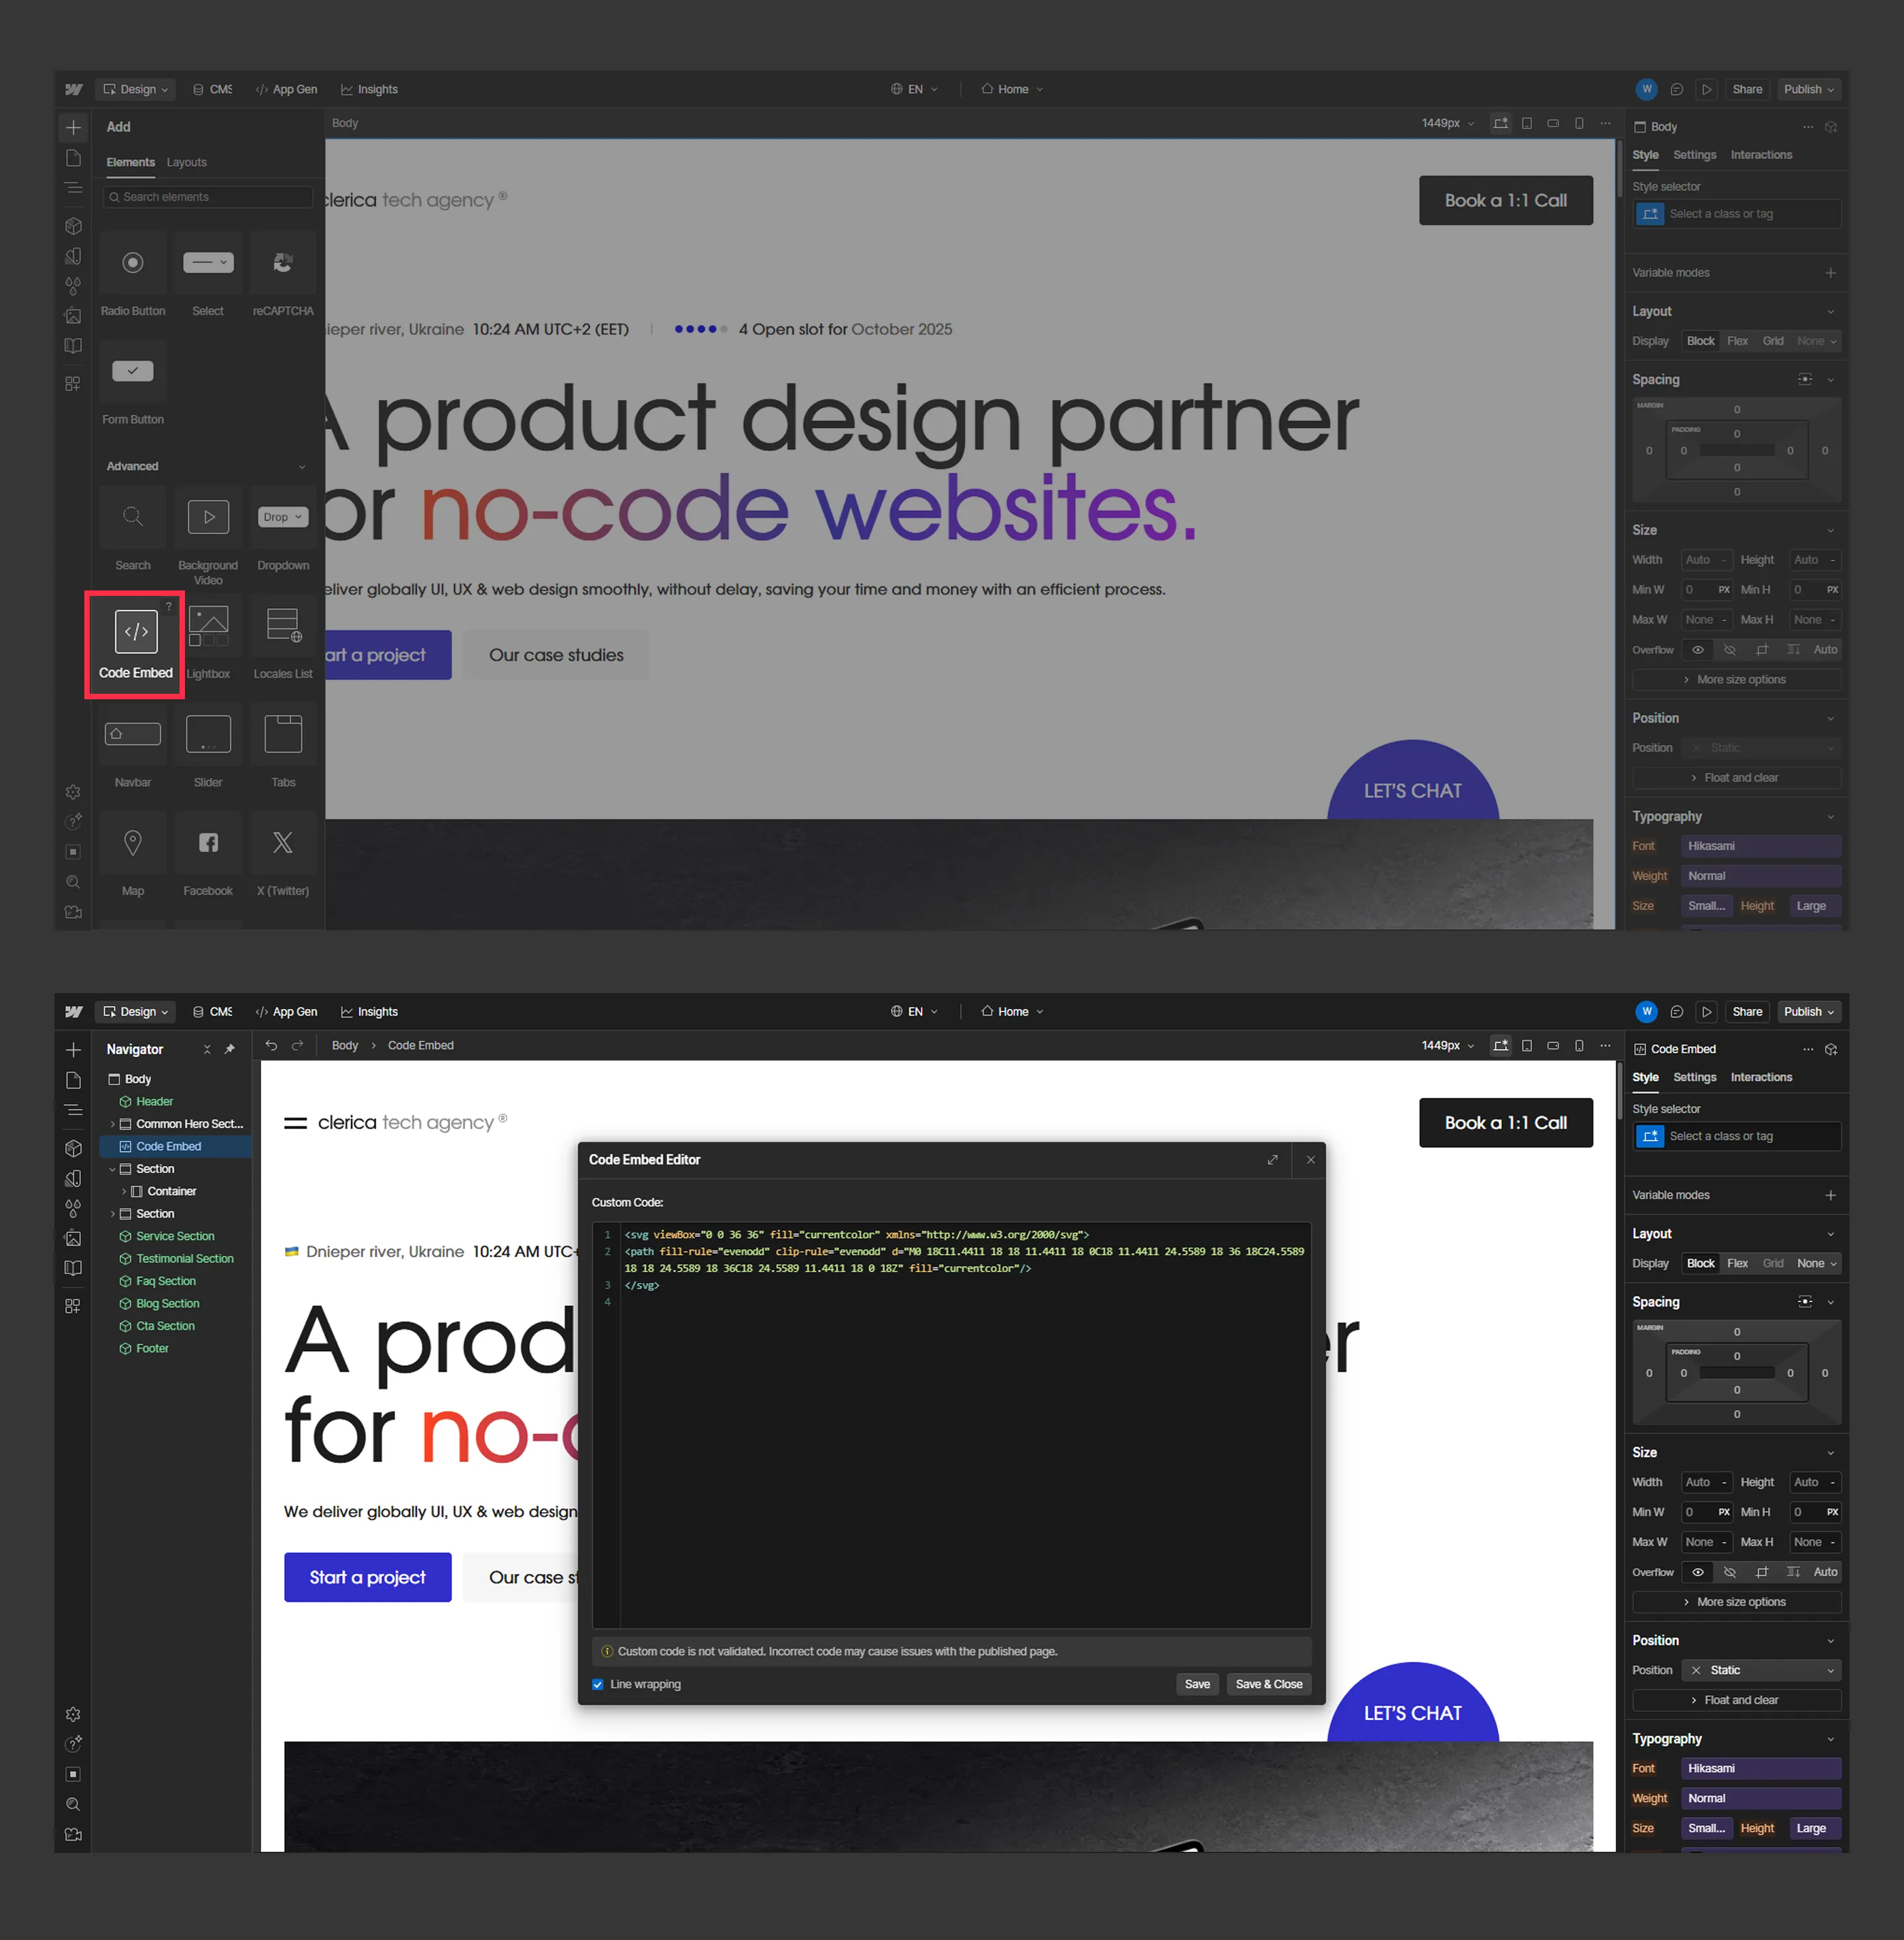Expand the Common Hero Section tree item
Image resolution: width=1904 pixels, height=1940 pixels.
(x=113, y=1124)
